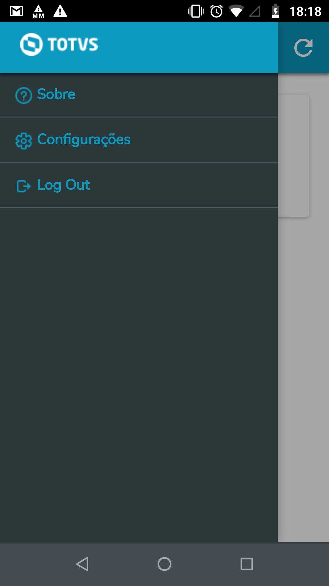
Task: Tap the Android back navigation button
Action: tap(82, 564)
